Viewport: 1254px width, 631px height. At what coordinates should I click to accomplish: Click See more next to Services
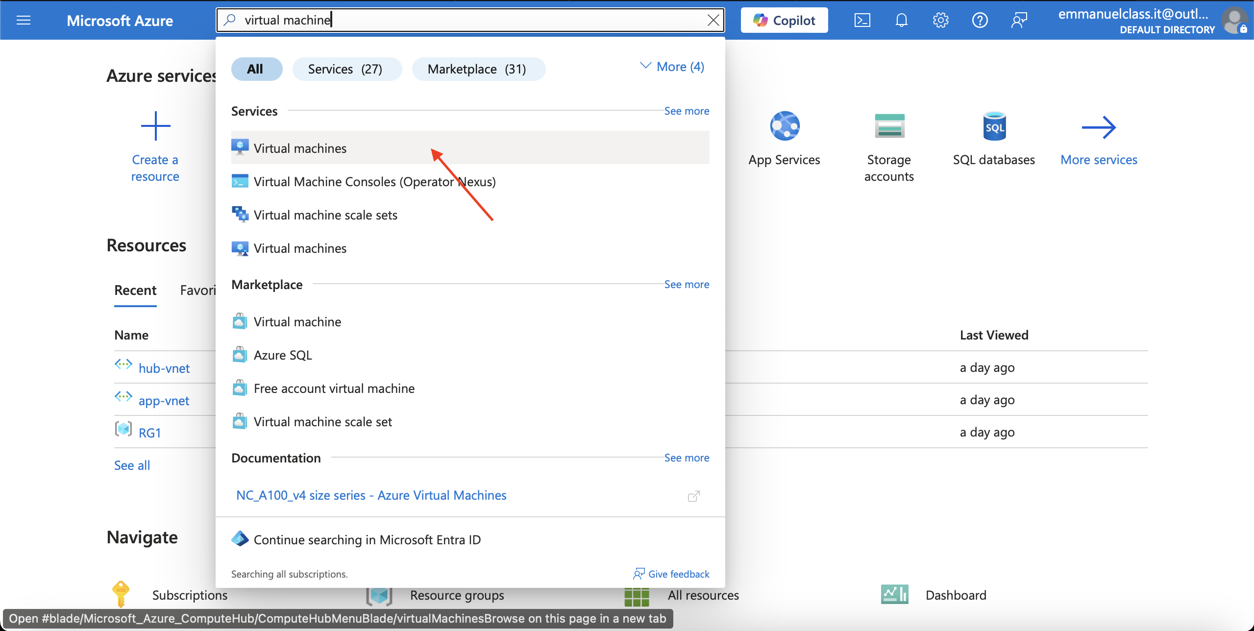click(x=687, y=111)
